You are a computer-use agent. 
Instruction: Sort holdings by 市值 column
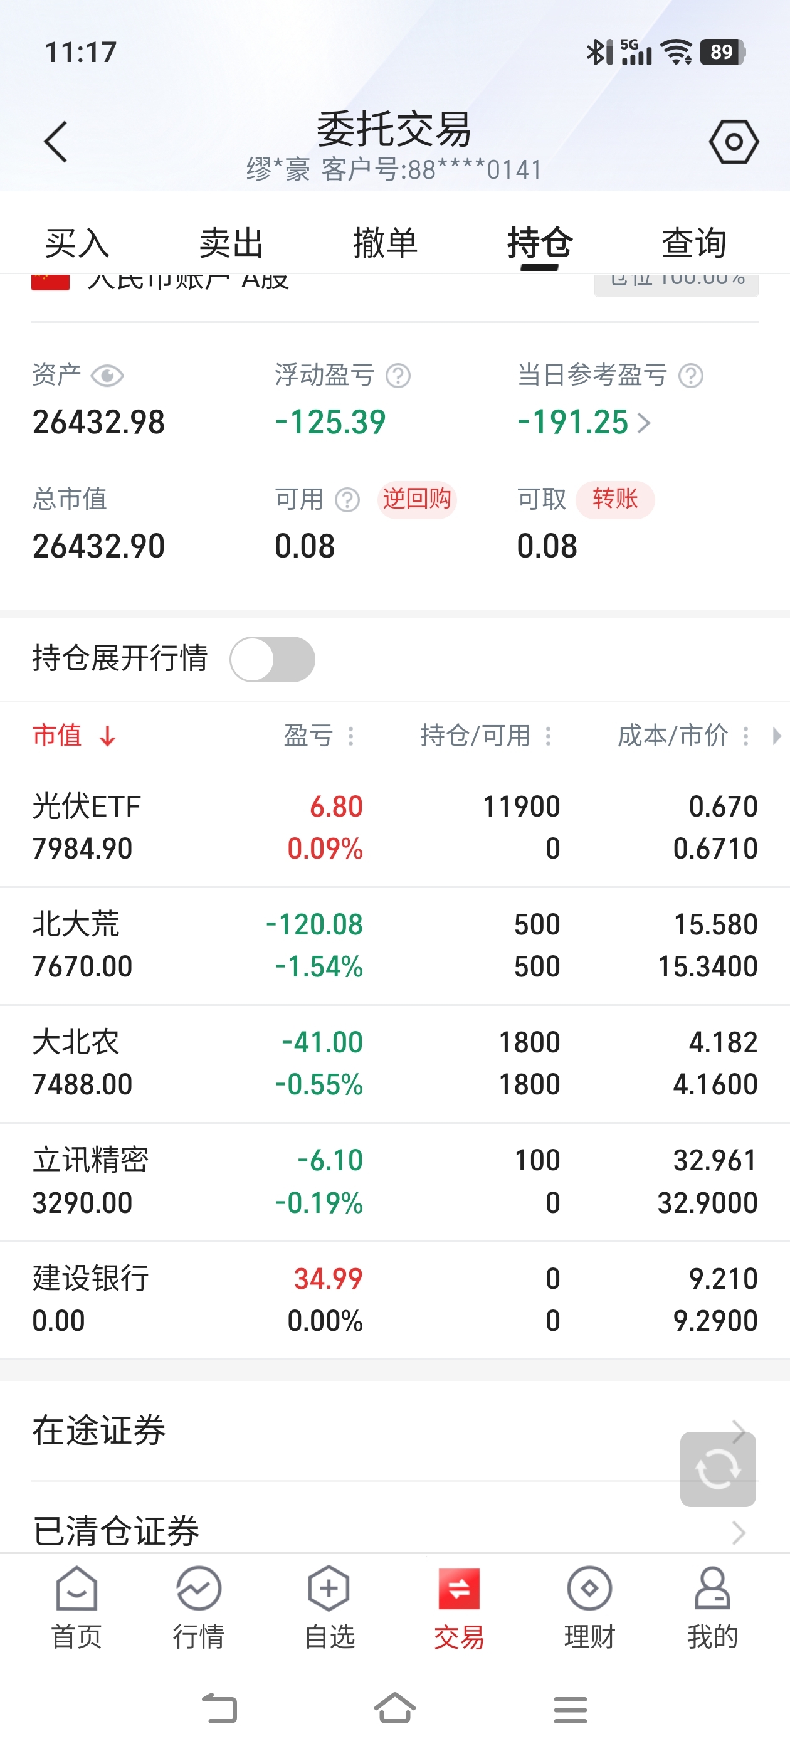click(x=74, y=736)
